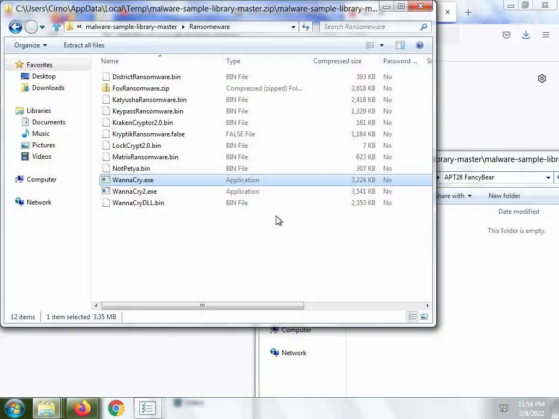
Task: Click the settings gear in Firefox
Action: click(x=542, y=79)
